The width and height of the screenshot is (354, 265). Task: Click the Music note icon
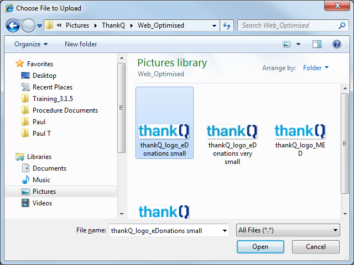click(25, 179)
